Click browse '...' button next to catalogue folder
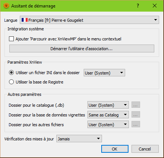The image size is (164, 158). pos(136,105)
